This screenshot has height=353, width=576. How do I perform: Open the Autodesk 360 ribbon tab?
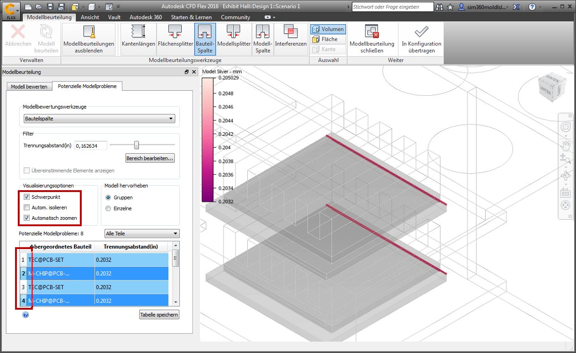[x=146, y=17]
